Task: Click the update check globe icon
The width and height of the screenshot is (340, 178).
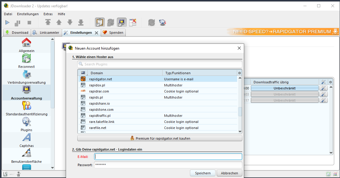Action: pos(163,22)
